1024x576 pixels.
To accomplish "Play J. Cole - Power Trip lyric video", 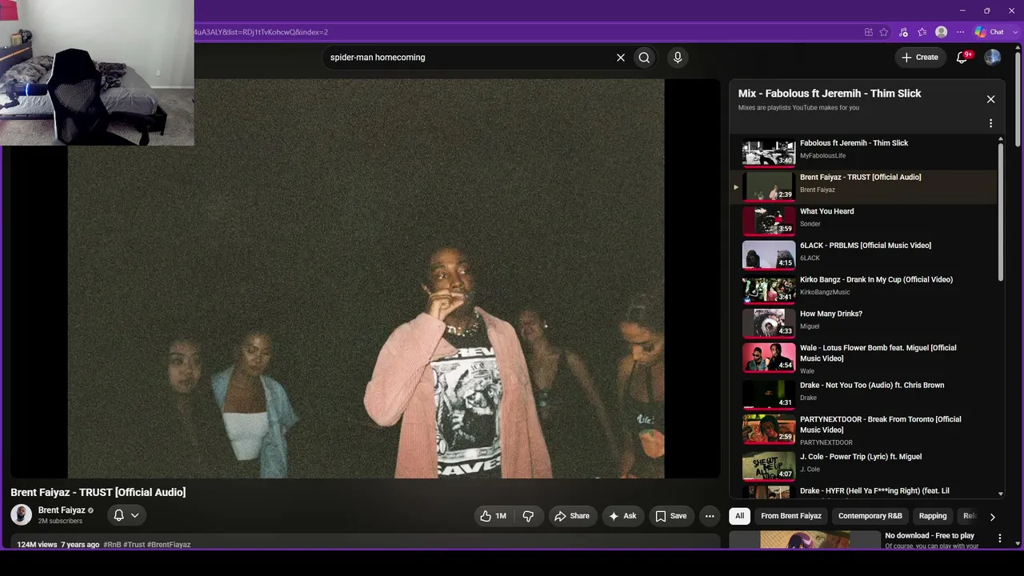I will pyautogui.click(x=864, y=466).
